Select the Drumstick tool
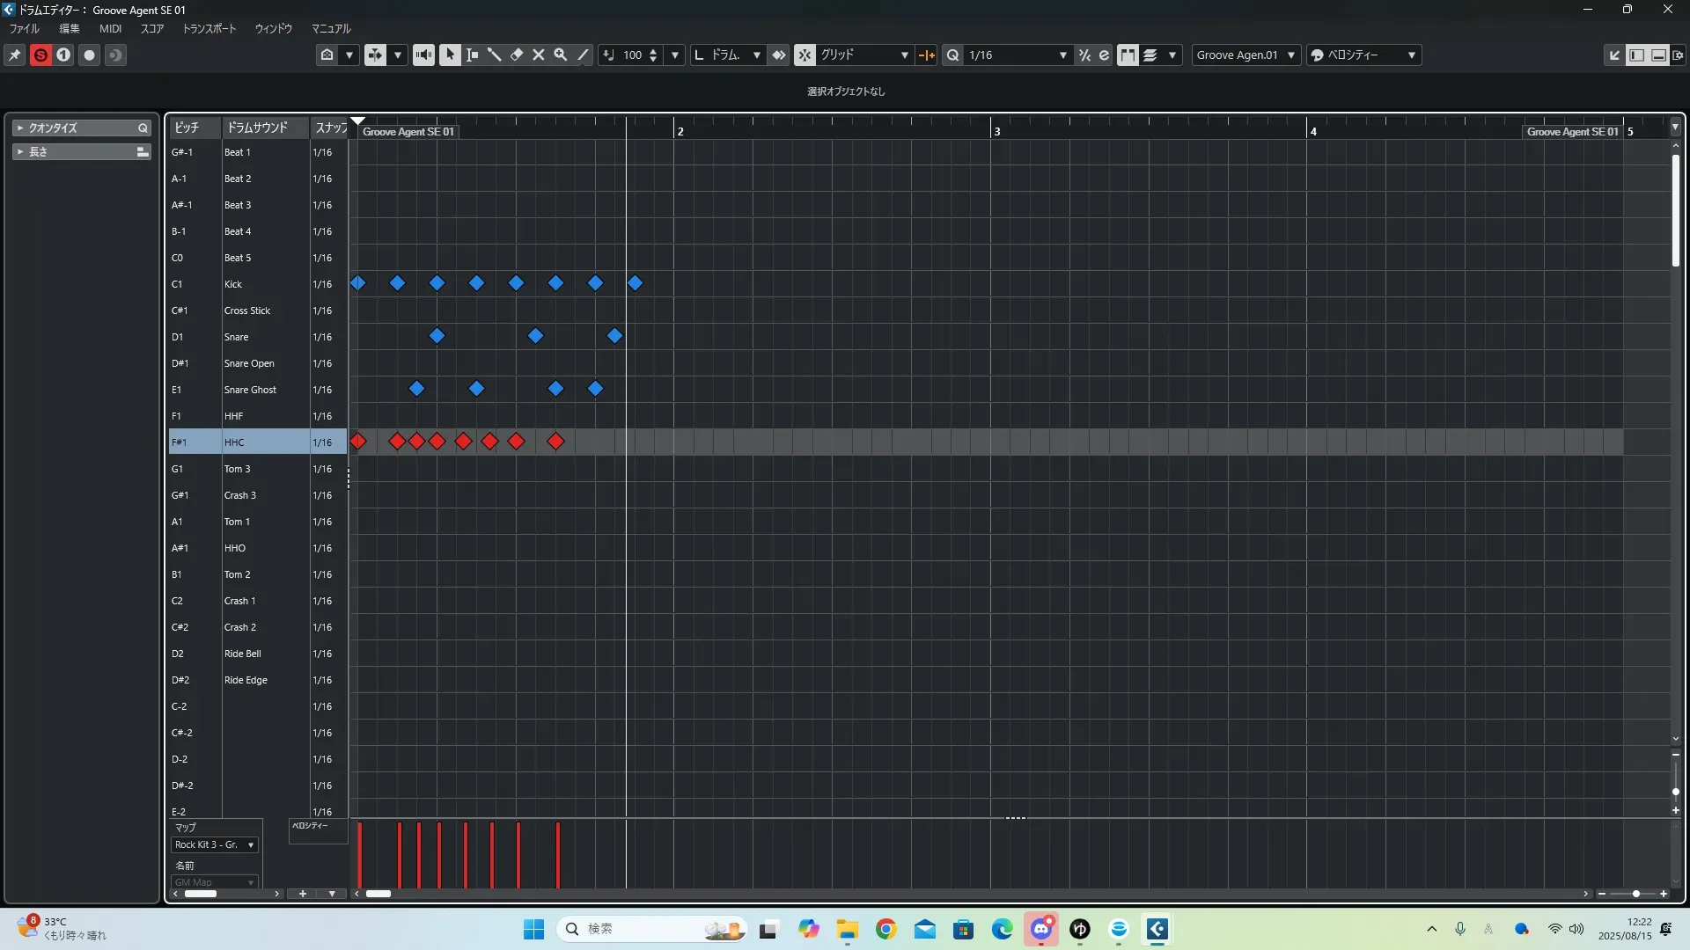The image size is (1690, 950). click(x=494, y=55)
